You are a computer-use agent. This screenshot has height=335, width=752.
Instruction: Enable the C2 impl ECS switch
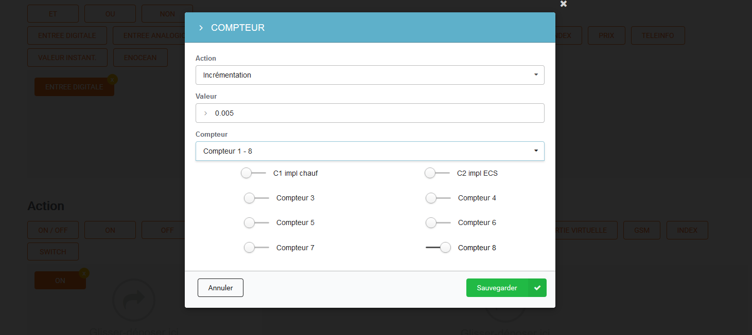437,173
